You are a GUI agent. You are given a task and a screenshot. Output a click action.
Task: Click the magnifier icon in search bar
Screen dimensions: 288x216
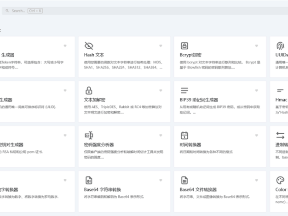coord(7,11)
